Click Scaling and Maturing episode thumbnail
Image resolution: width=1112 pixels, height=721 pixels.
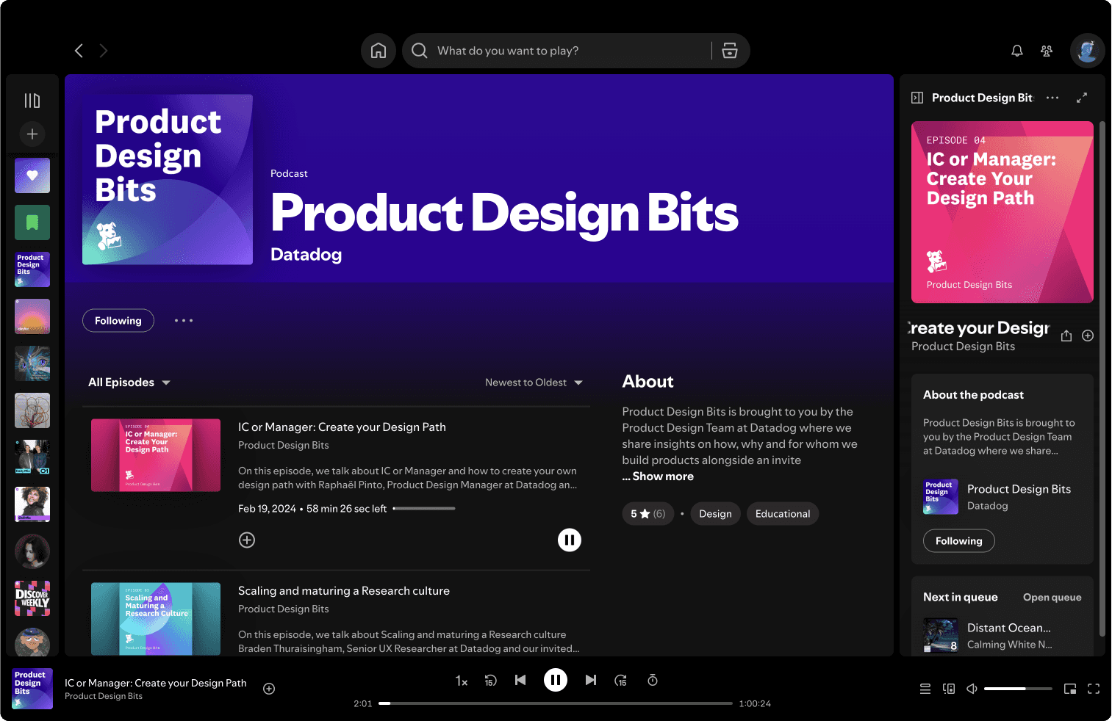(x=156, y=619)
